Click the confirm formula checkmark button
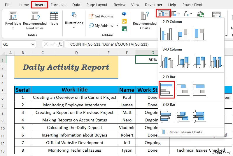This screenshot has width=233, height=156. click(x=52, y=44)
